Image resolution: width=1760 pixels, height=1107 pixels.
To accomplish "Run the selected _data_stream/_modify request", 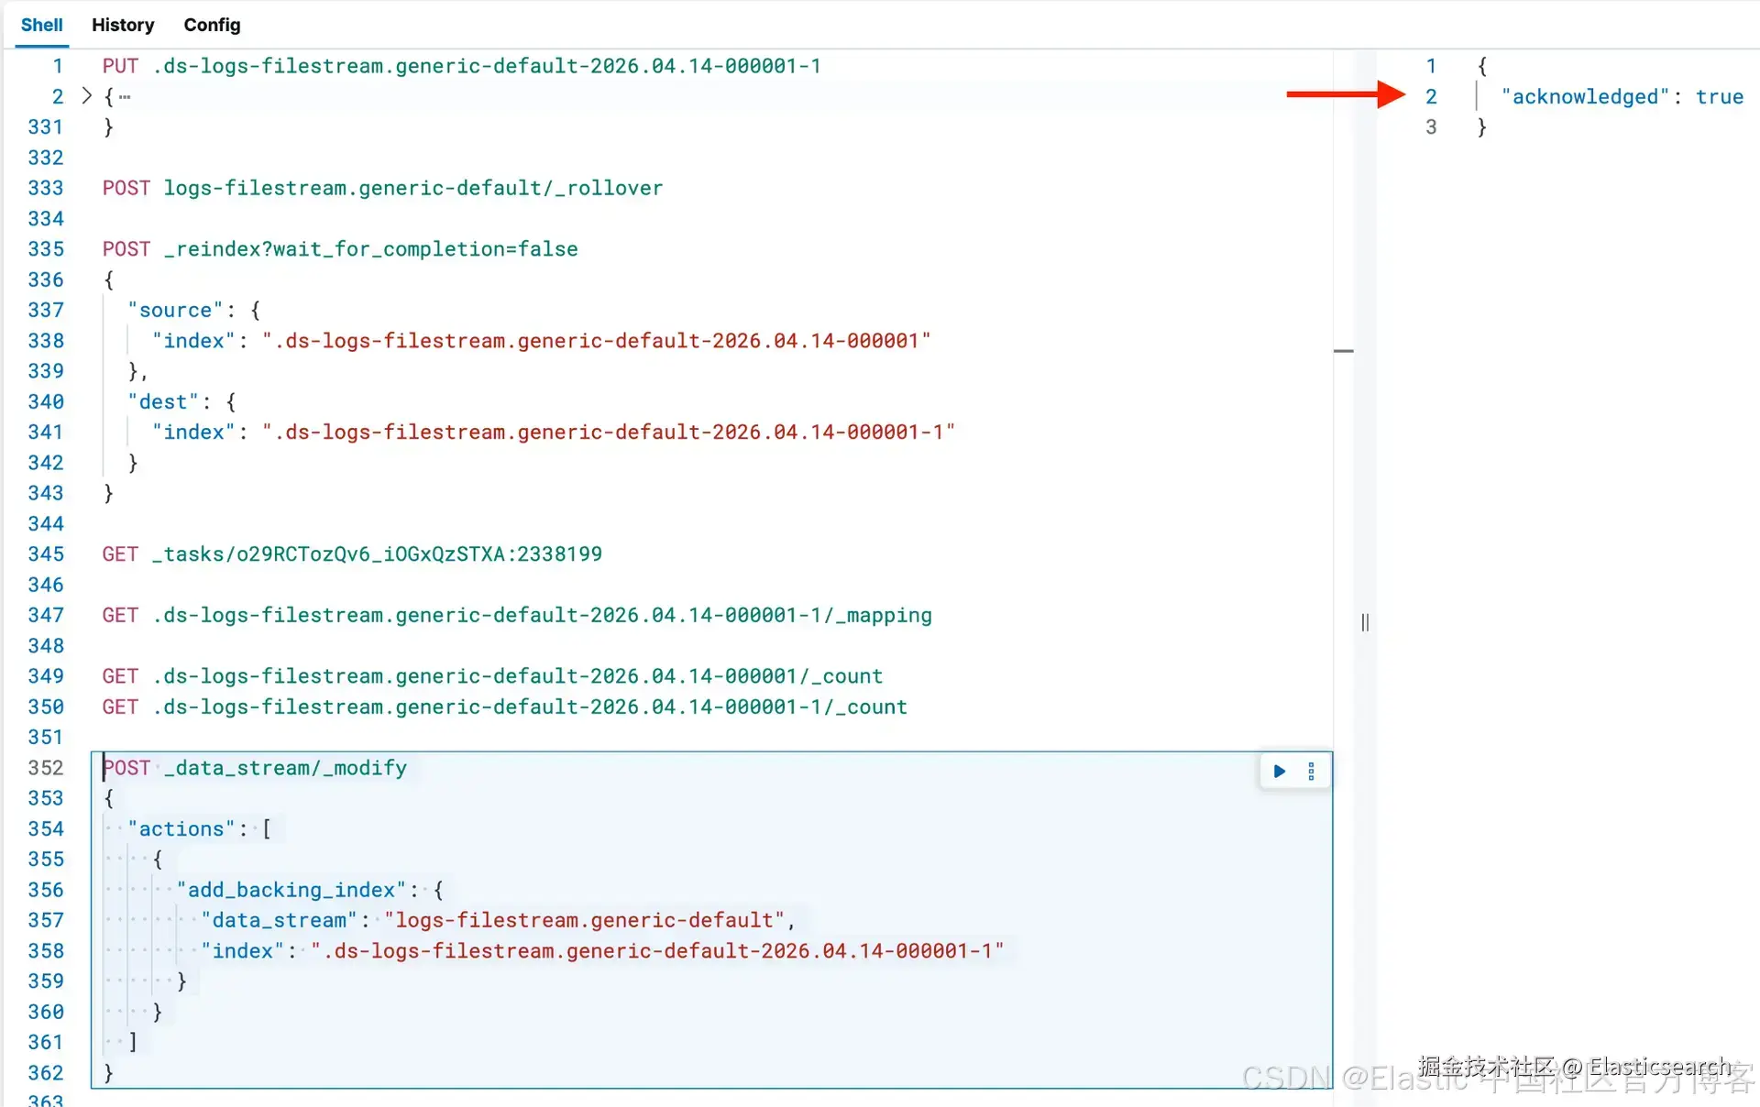I will tap(1280, 771).
